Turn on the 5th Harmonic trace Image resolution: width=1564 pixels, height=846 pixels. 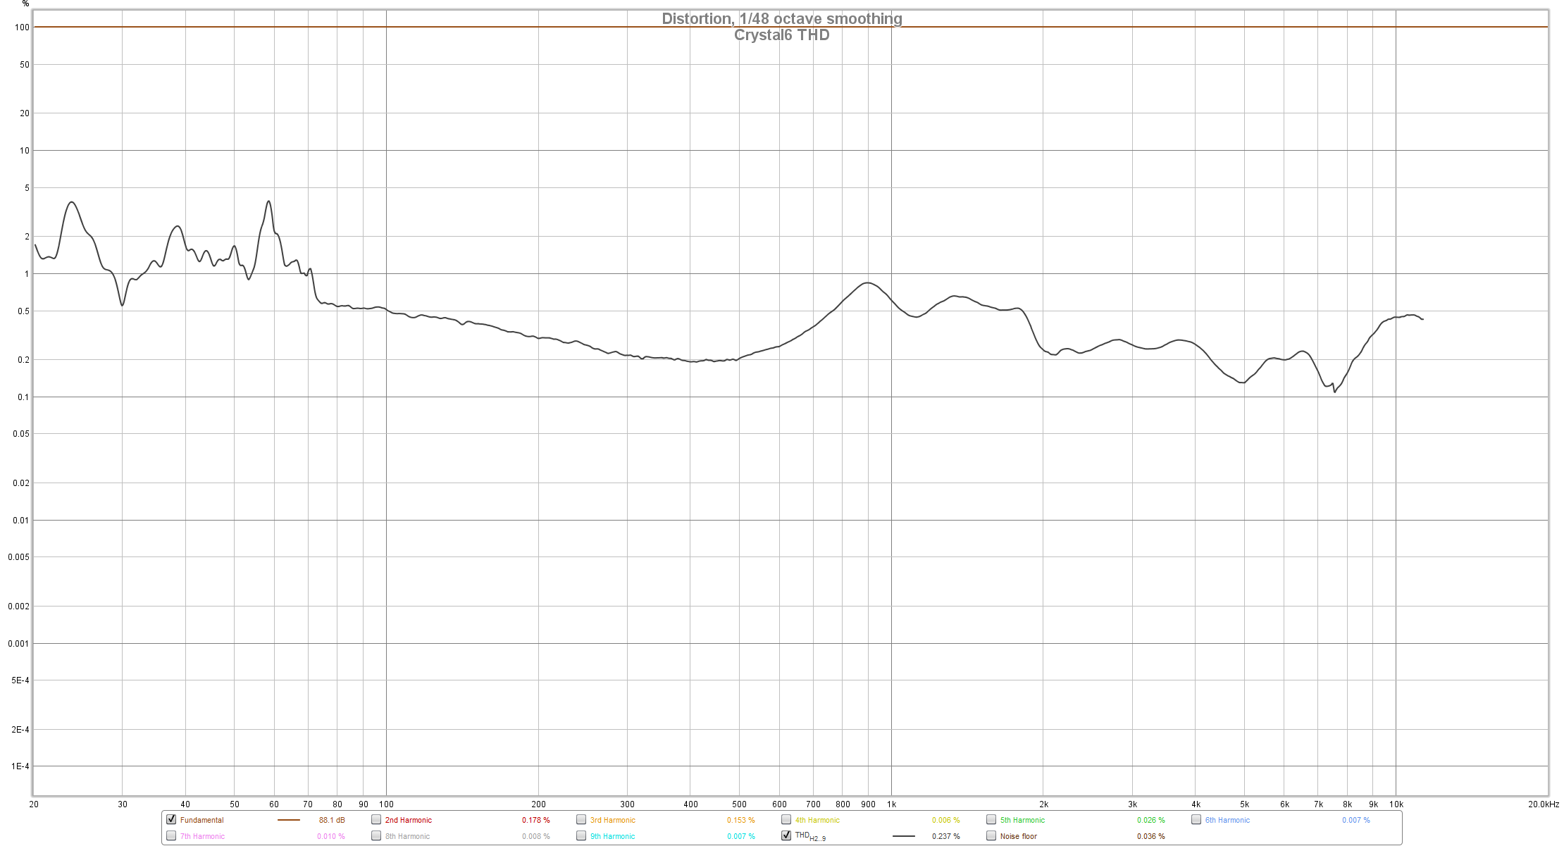click(x=991, y=819)
